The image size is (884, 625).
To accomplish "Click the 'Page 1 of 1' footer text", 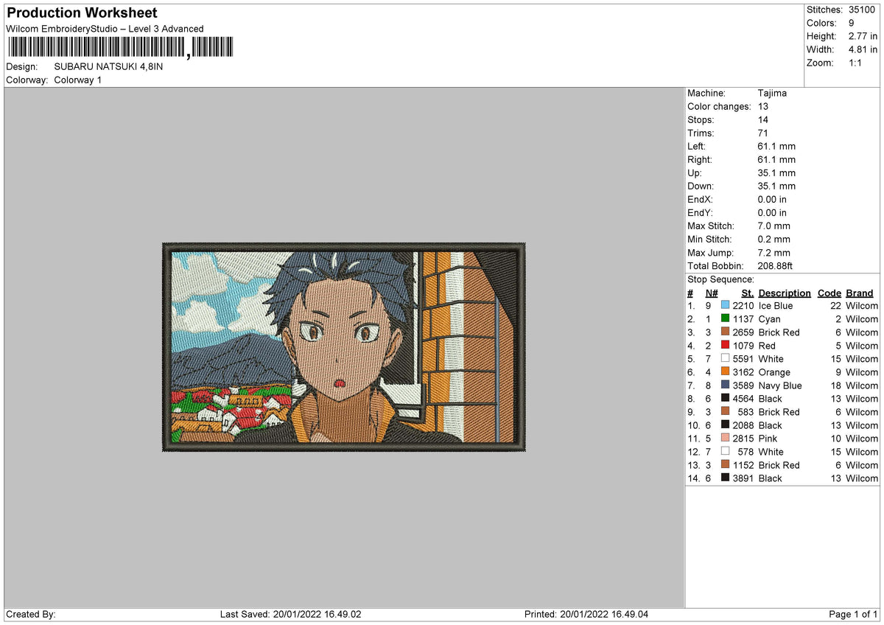I will coord(853,615).
